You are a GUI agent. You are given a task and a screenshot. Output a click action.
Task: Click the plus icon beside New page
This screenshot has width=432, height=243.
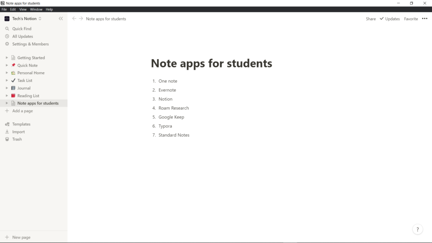click(7, 237)
